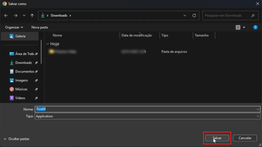Viewport: 262px width, 147px height.
Task: Click the search magnifier icon
Action: point(253,16)
